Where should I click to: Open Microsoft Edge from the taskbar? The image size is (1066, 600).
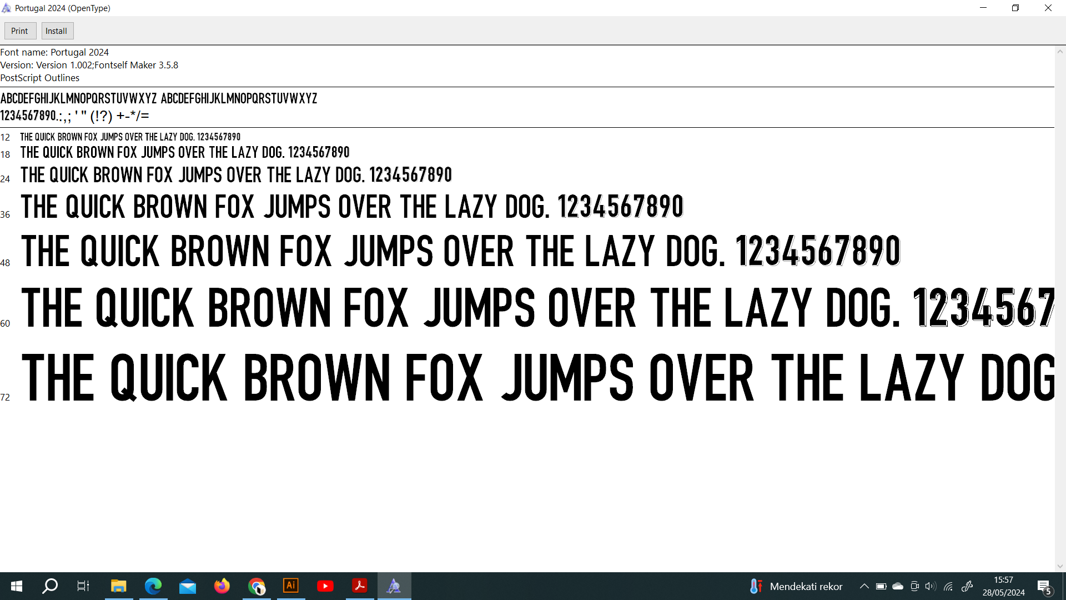(x=153, y=586)
